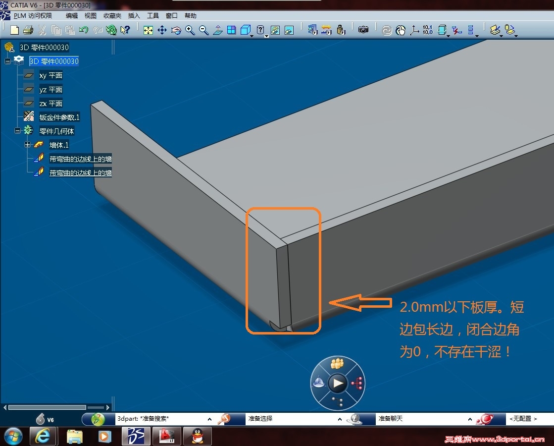This screenshot has width=554, height=446.
Task: Click the isometric view cube icon
Action: click(x=245, y=30)
